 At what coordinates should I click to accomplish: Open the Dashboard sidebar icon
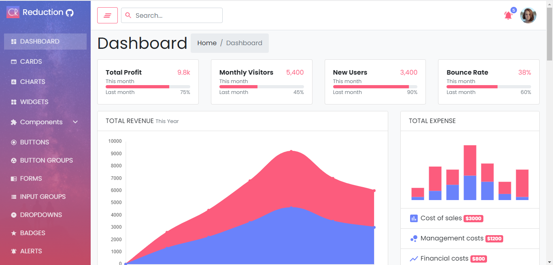click(x=14, y=41)
